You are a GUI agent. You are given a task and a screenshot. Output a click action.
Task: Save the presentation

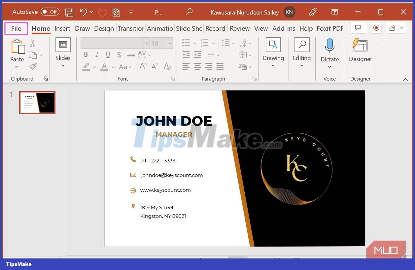[69, 12]
